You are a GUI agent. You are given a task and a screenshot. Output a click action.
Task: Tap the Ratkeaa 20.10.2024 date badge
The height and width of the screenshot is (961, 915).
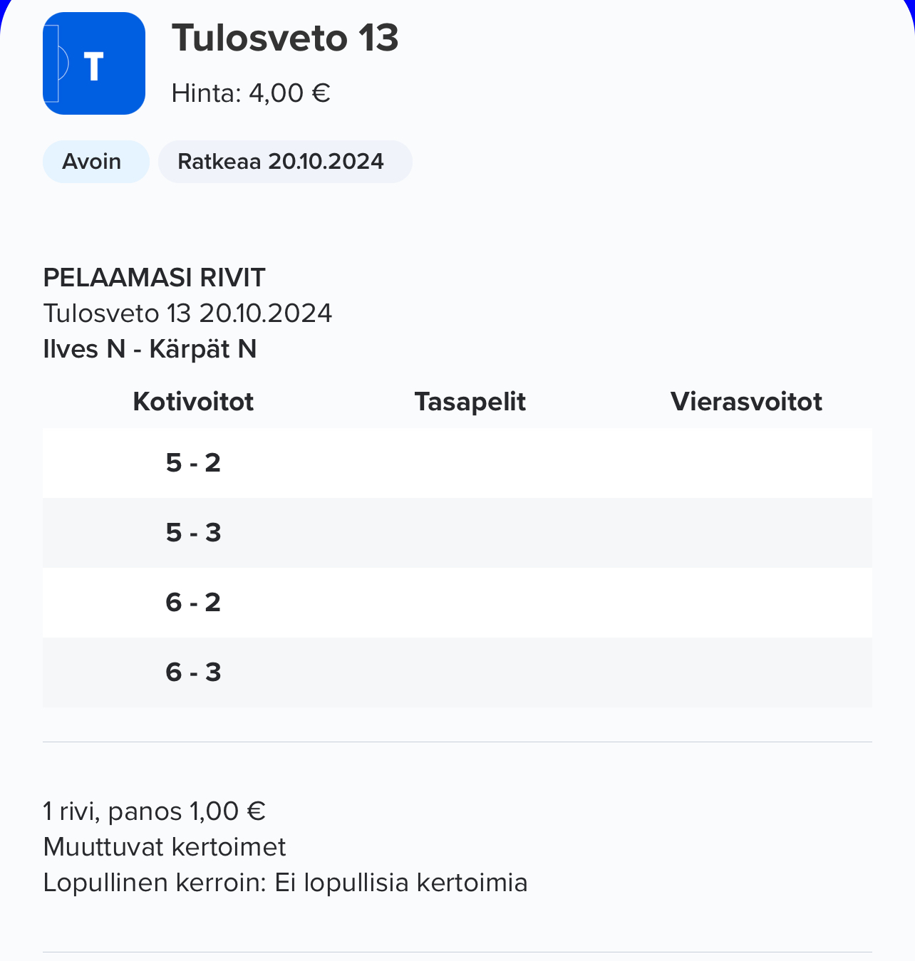point(285,162)
